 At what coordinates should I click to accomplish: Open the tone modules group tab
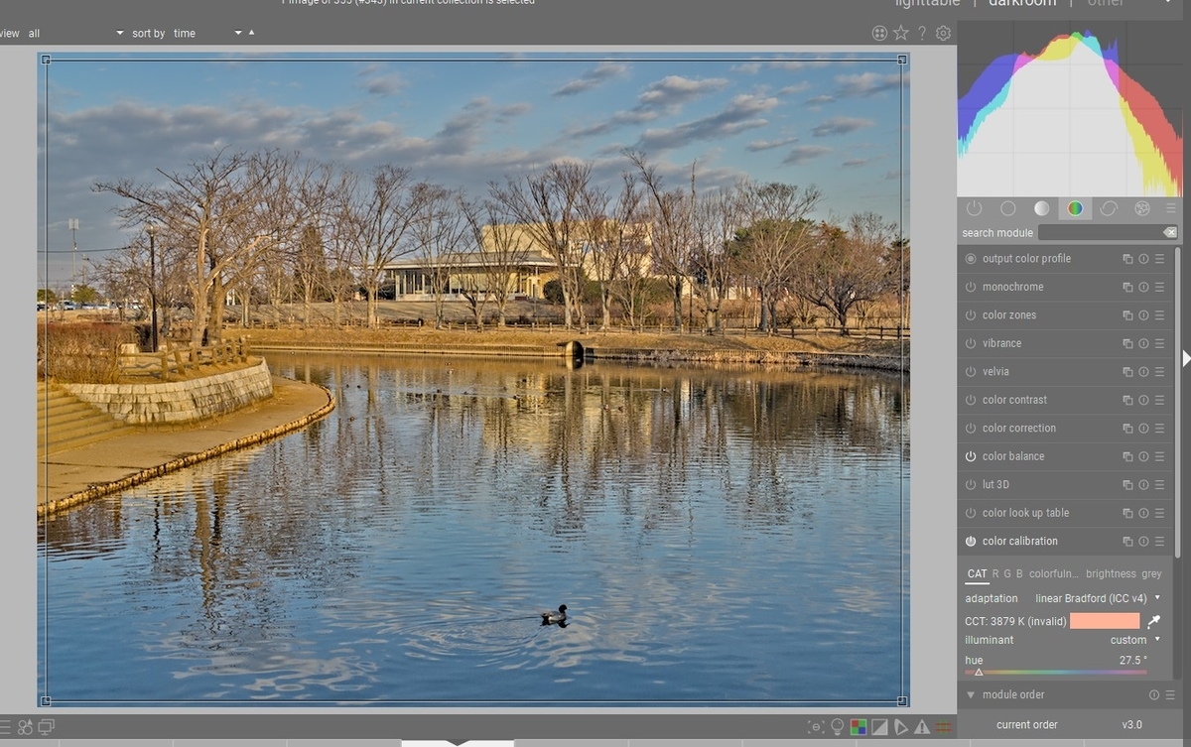(1041, 208)
